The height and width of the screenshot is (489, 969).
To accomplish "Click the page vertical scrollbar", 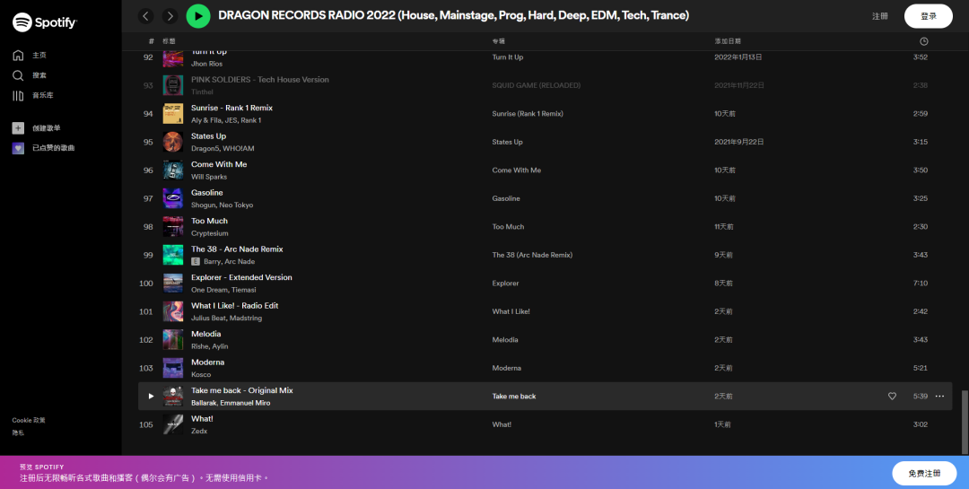I will point(965,422).
